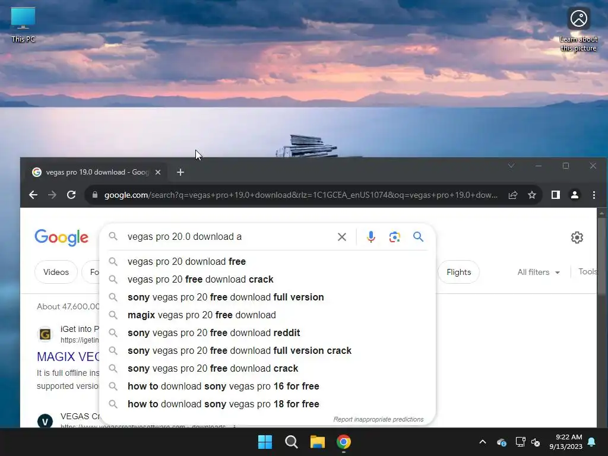Pick 'how to download sony vegas pro 18 for free'
The image size is (608, 456).
click(268, 404)
